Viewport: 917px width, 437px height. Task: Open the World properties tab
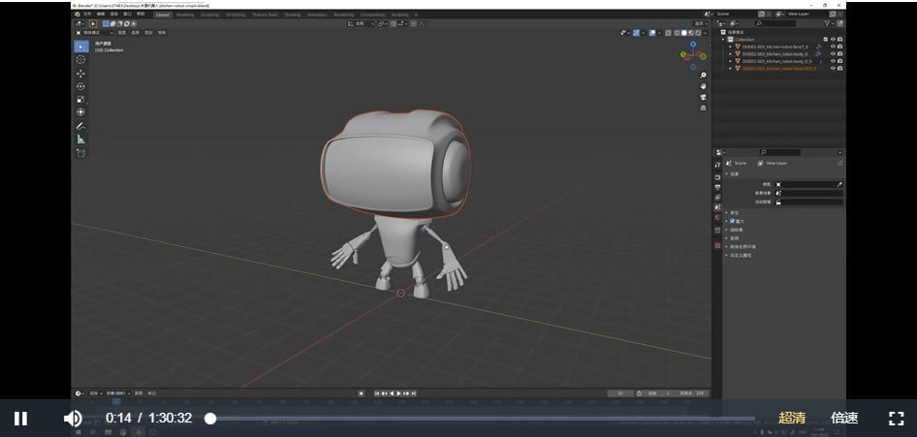tap(717, 217)
